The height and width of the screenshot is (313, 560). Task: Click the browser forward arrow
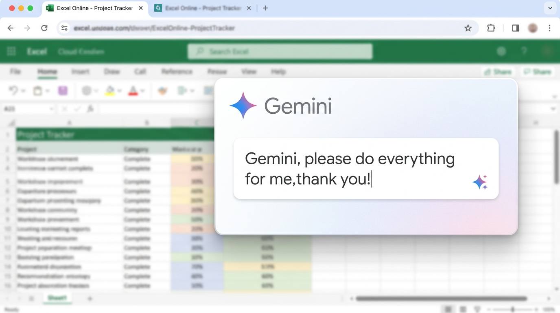(x=27, y=28)
